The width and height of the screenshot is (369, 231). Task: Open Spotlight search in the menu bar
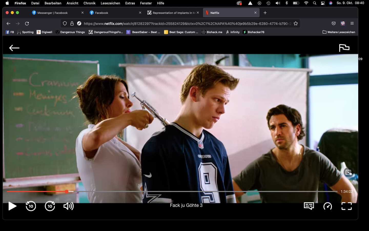point(314,3)
